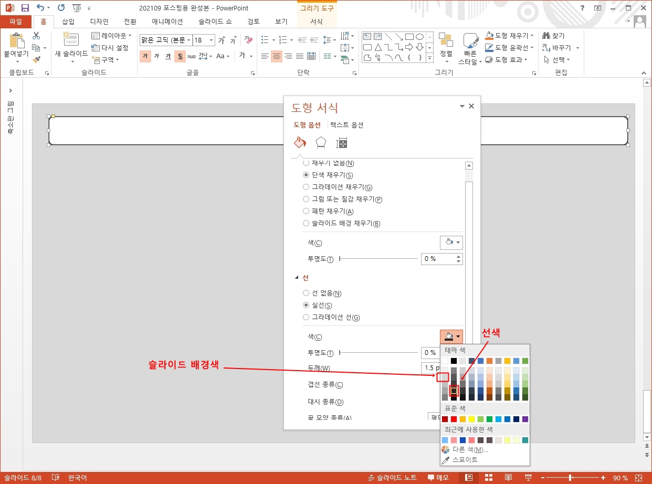Open the File (파일) tab
This screenshot has width=652, height=484.
click(16, 22)
